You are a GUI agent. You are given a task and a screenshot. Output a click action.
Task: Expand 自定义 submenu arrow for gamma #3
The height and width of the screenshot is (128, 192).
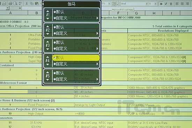tap(97, 48)
